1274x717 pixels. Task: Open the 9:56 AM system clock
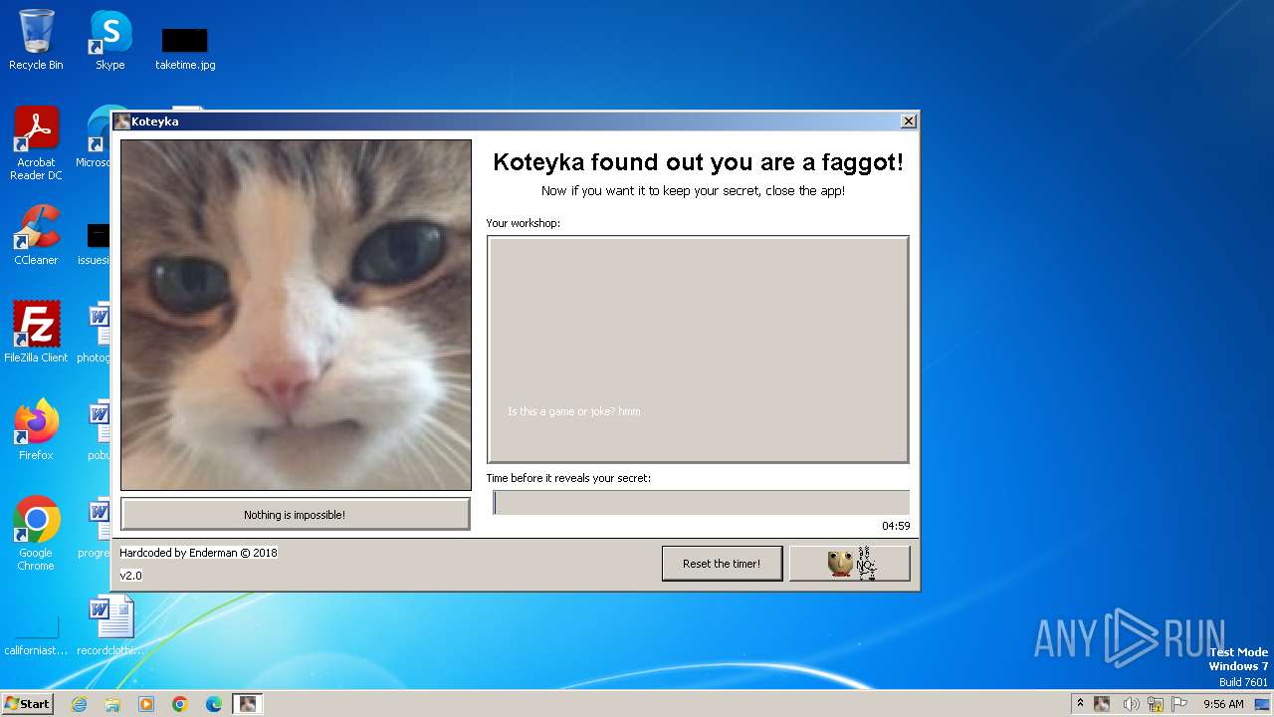click(1223, 704)
